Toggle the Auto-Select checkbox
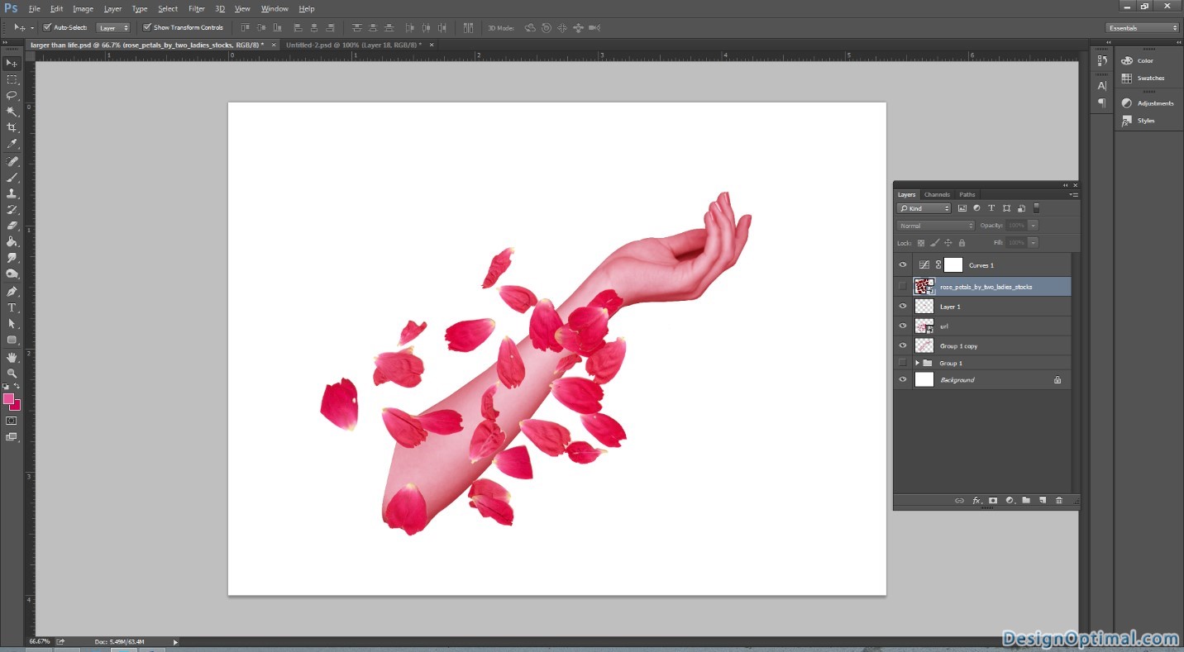Screen dimensions: 1184x652 (47, 27)
